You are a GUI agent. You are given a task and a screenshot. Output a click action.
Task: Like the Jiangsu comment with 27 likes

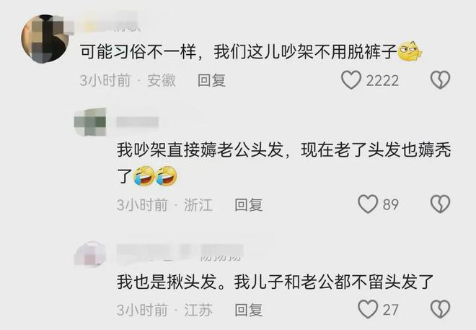click(368, 309)
